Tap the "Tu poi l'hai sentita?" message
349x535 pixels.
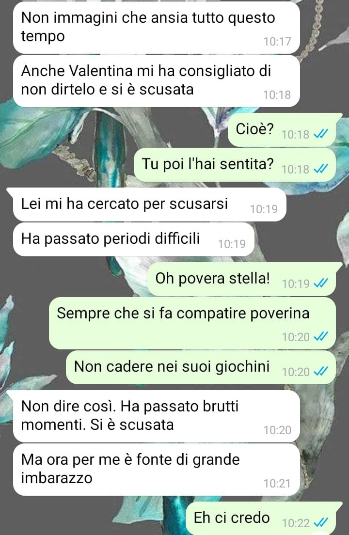click(235, 165)
